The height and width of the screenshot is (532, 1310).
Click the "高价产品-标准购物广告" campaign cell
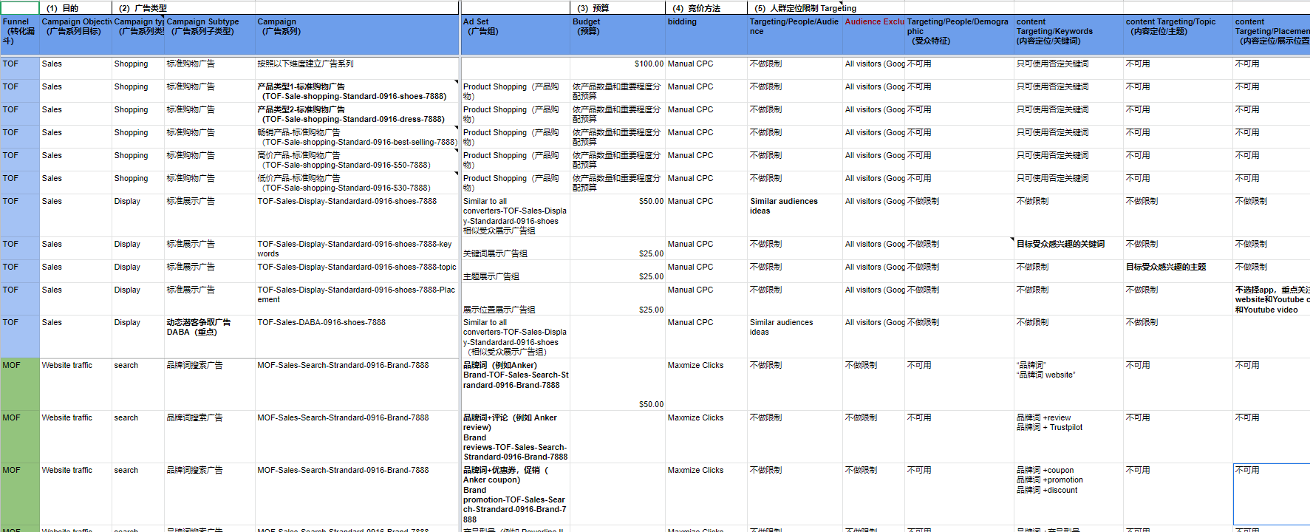point(356,160)
